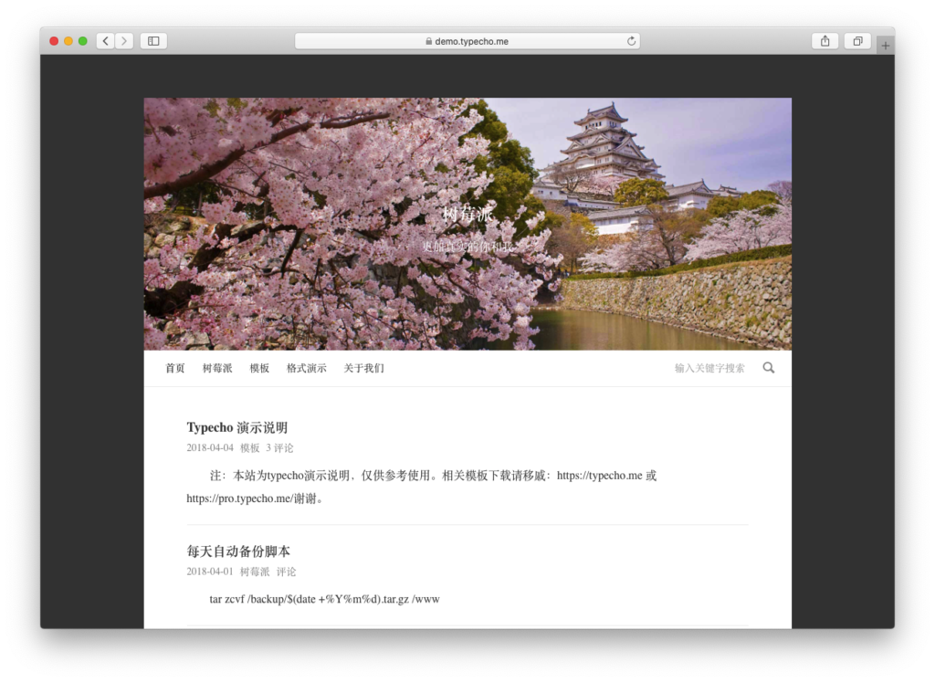
Task: Open the 格式演示 navigation menu
Action: [306, 368]
